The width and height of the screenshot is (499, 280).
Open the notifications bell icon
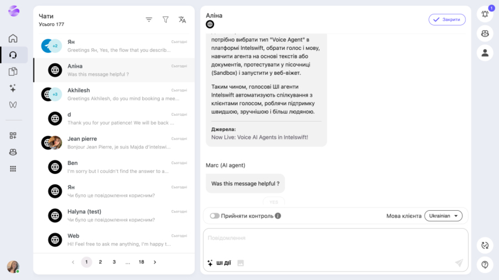(485, 14)
